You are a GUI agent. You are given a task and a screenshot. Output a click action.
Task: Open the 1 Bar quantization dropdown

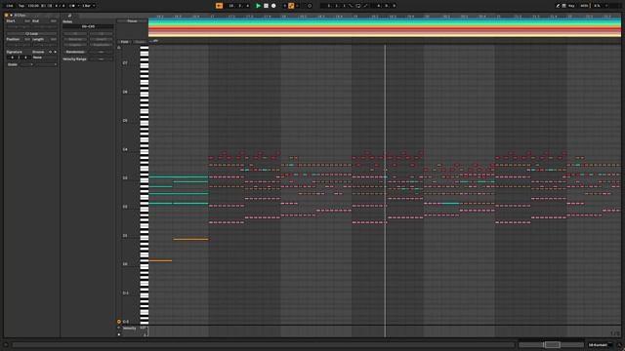[x=89, y=6]
